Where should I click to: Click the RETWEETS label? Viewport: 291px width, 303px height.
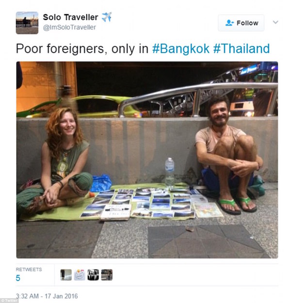29,269
